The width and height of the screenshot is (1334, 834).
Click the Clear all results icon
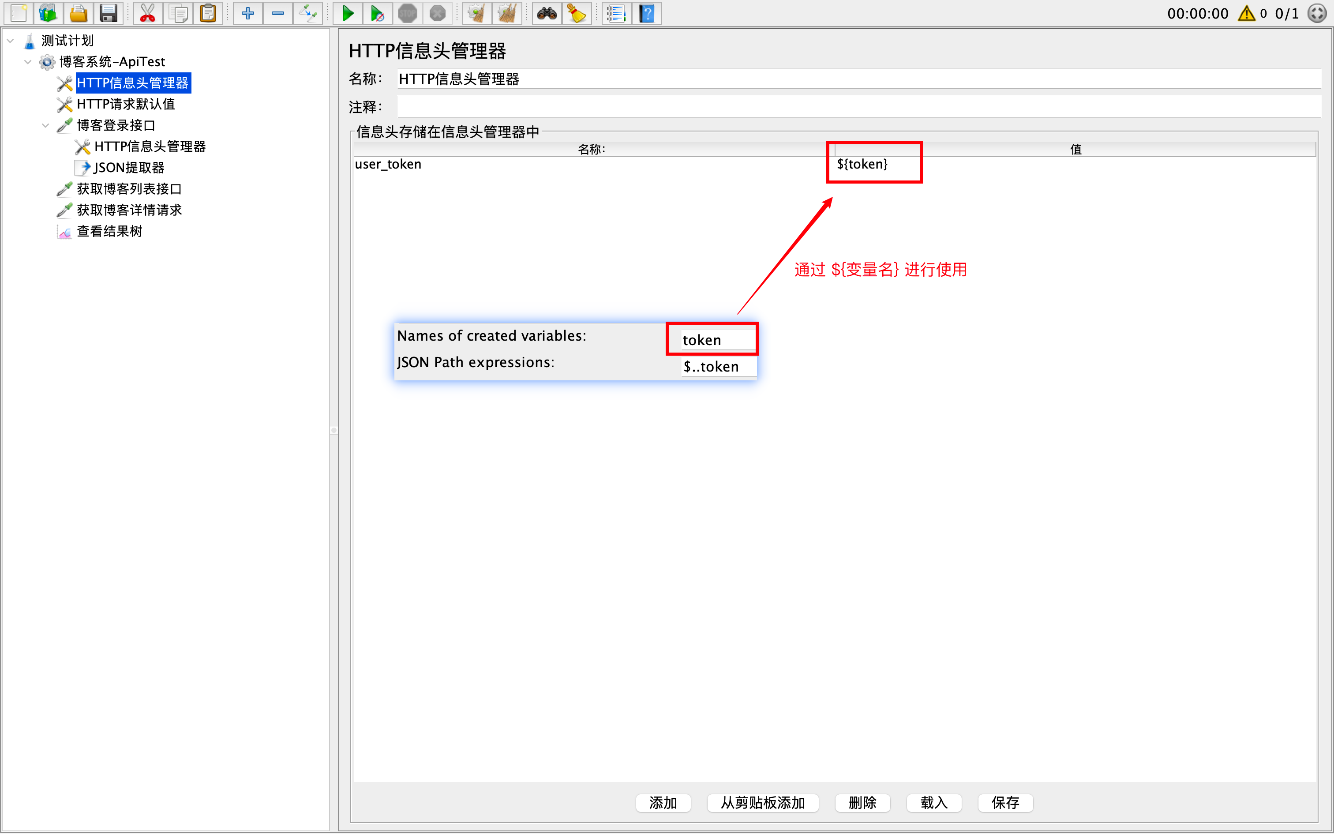click(x=507, y=13)
